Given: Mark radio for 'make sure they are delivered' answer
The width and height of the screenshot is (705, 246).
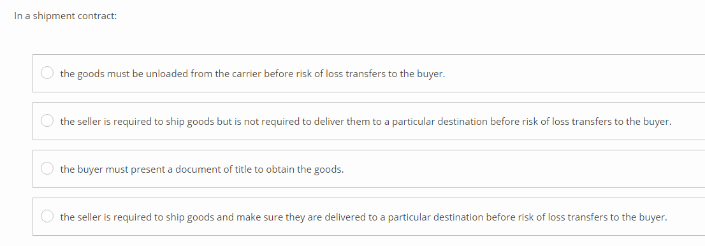Looking at the screenshot, I should point(47,216).
